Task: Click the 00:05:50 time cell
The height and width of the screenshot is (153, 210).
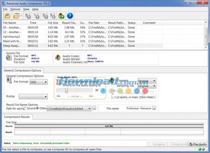Action: click(x=33, y=37)
